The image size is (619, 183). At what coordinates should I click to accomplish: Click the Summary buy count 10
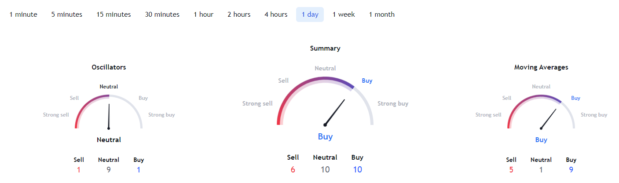point(357,169)
